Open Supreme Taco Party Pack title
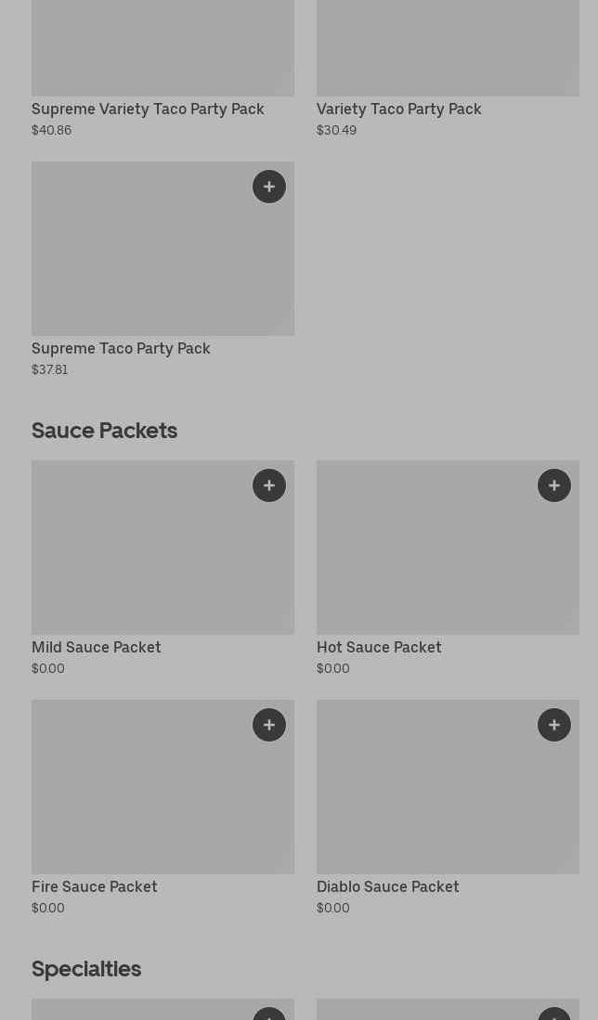The image size is (598, 1020). pos(121,349)
